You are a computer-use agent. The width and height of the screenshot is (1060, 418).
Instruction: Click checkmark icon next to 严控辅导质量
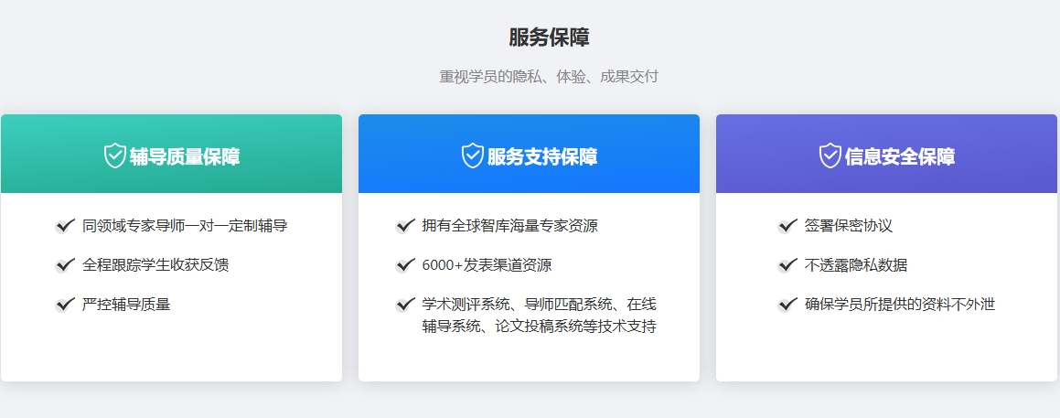[65, 305]
